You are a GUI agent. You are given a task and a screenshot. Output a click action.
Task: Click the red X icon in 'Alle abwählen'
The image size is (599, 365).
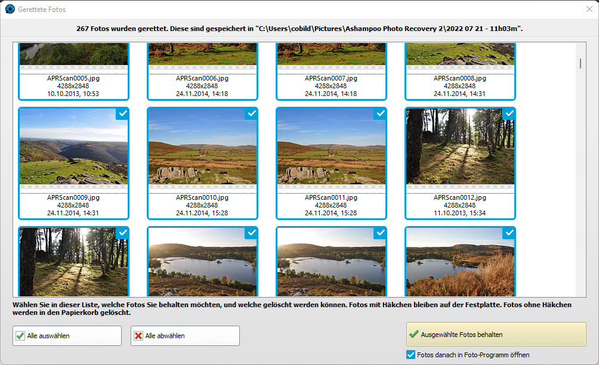(x=138, y=336)
